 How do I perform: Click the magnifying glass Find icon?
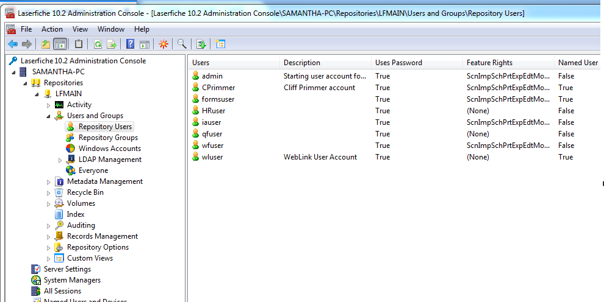pos(182,44)
